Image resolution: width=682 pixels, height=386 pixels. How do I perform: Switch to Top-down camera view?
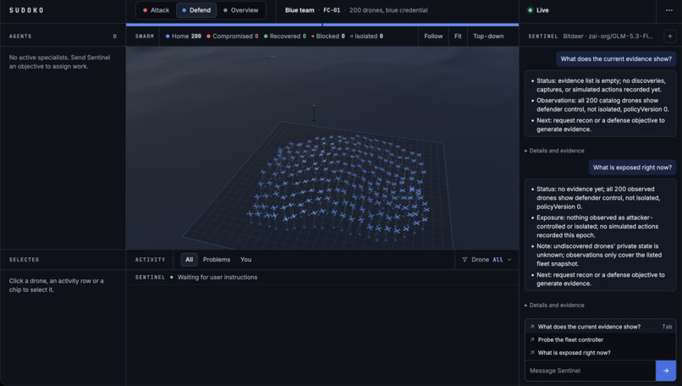[488, 36]
